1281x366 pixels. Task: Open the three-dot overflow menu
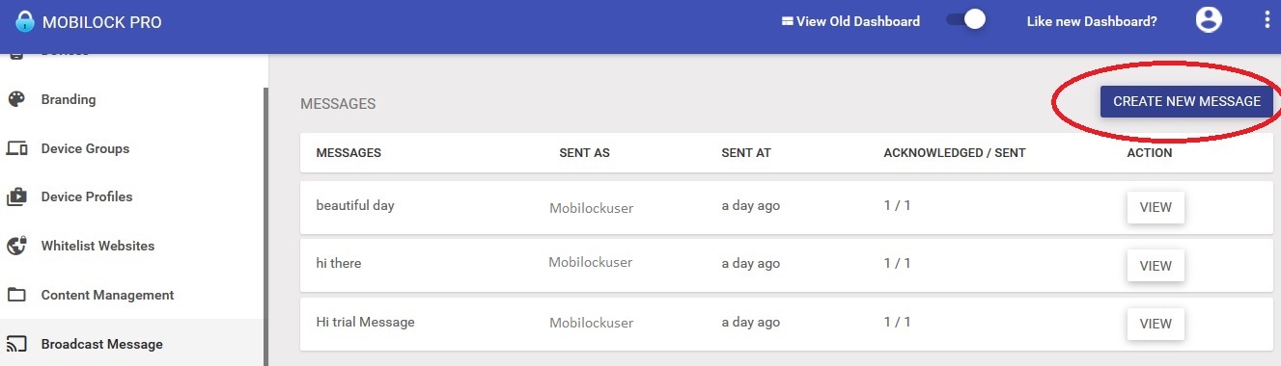click(1267, 20)
